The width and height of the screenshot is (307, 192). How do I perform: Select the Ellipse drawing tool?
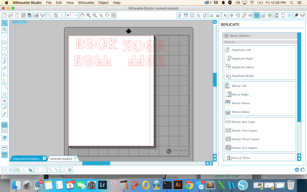click(x=4, y=55)
